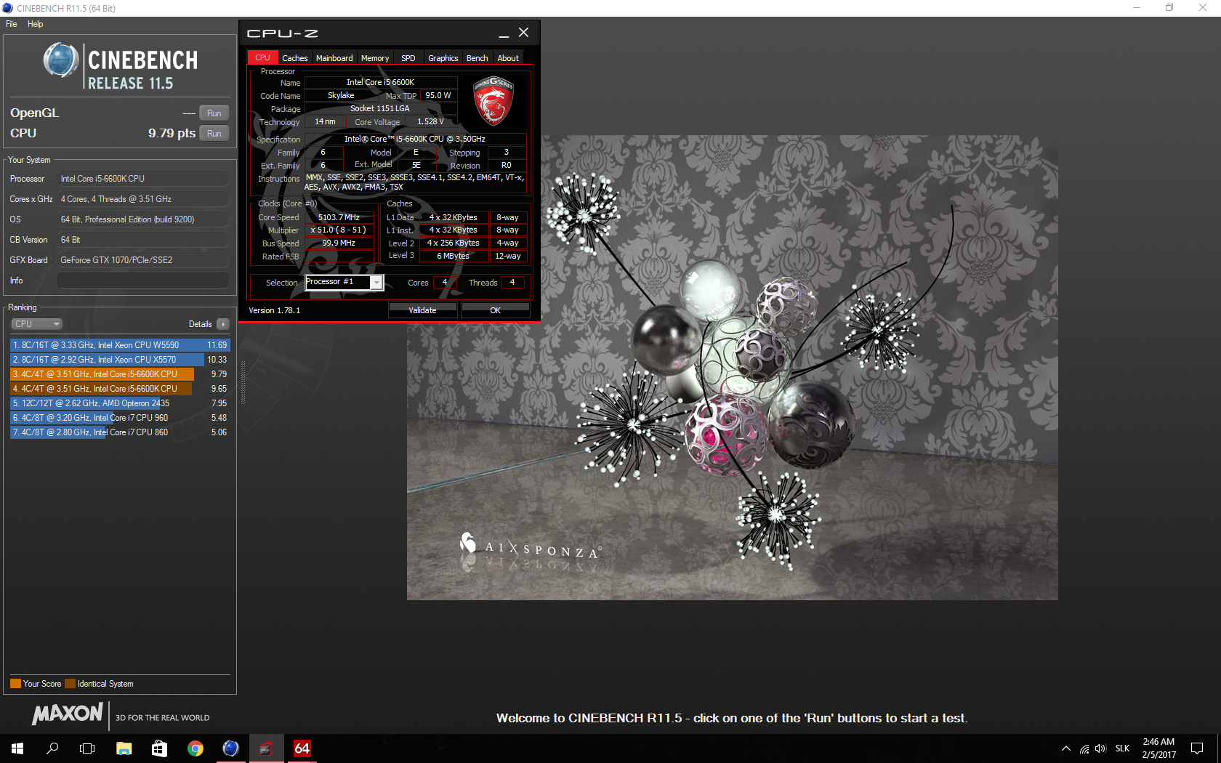Open Windows search from taskbar
This screenshot has width=1221, height=763.
(52, 748)
